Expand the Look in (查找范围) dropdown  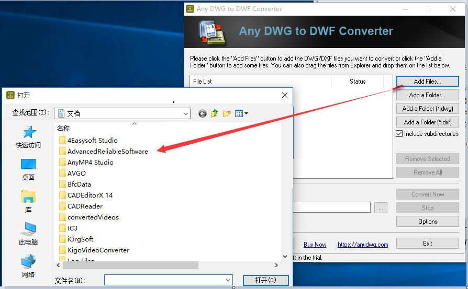pos(186,113)
